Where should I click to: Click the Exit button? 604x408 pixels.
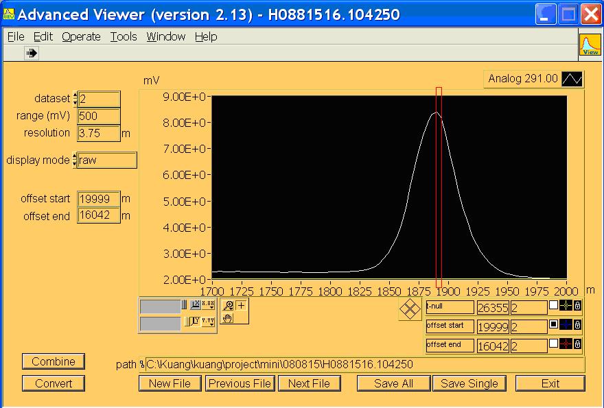[x=550, y=383]
